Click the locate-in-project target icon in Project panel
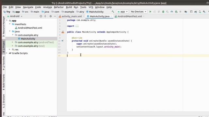Screen dimensions: 209x117 tap(41, 16)
